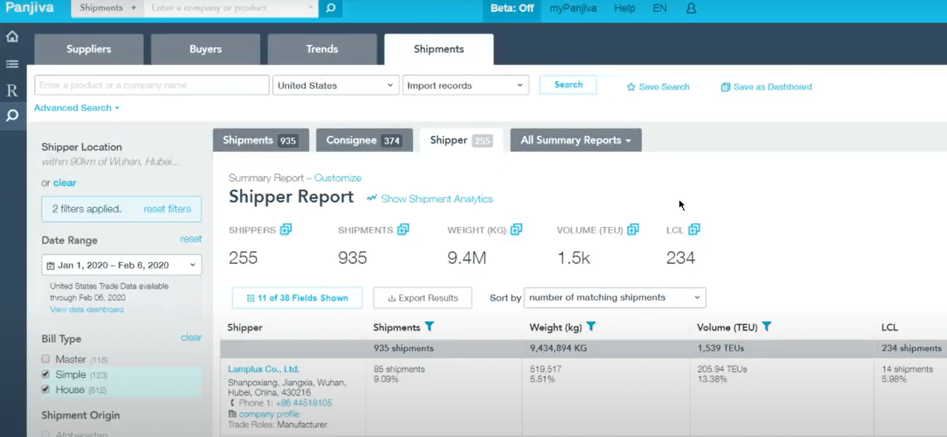
Task: Click the calendar icon in date range
Action: click(x=51, y=266)
